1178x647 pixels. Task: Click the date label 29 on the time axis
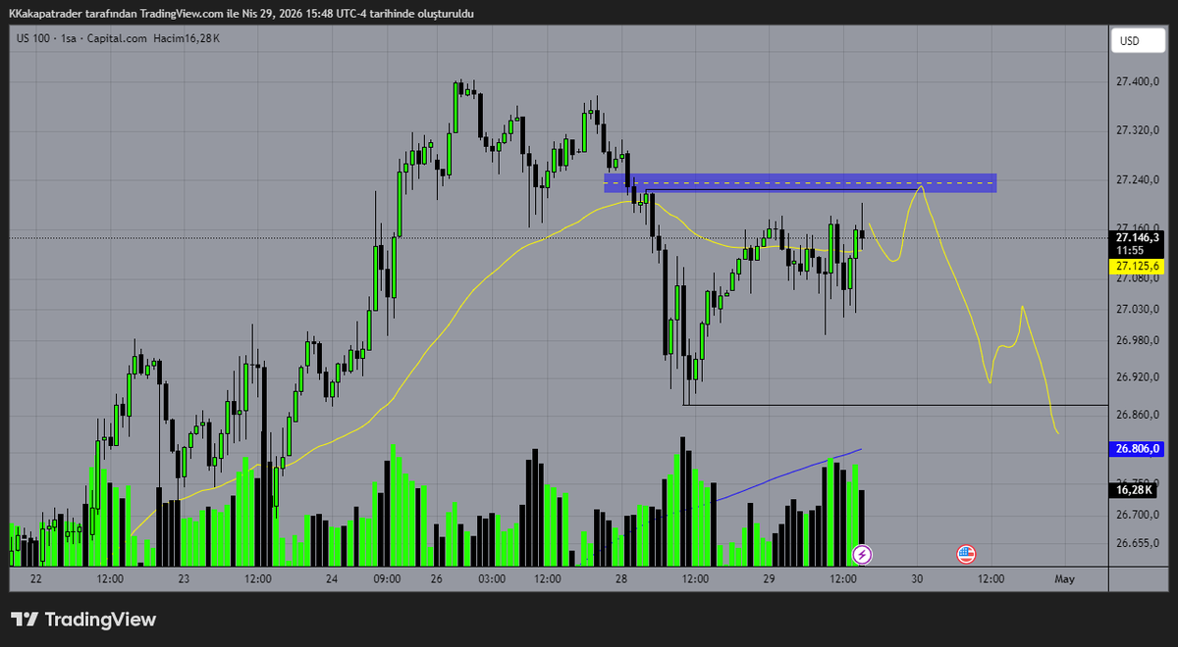pyautogui.click(x=769, y=579)
